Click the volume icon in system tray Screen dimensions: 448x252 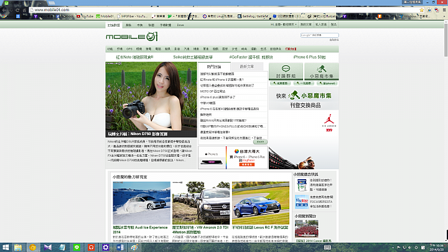tap(410, 248)
